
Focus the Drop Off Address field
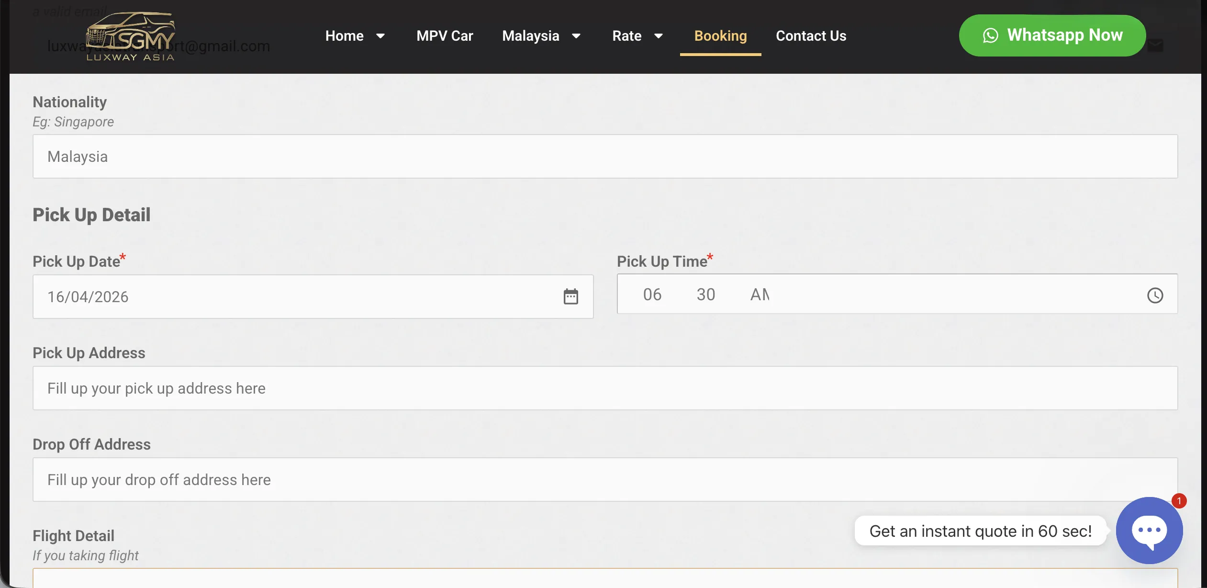click(x=605, y=479)
